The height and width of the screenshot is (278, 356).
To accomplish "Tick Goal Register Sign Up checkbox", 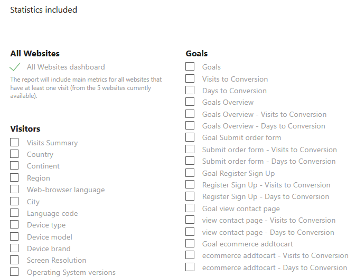I will click(190, 173).
